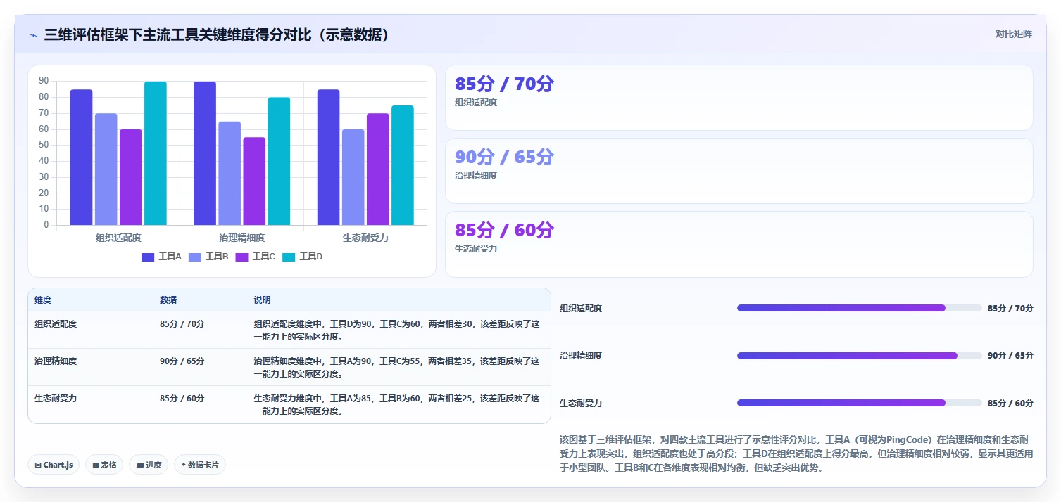Select the 治理精细度 table row cell
The width and height of the screenshot is (1061, 502).
pyautogui.click(x=56, y=361)
